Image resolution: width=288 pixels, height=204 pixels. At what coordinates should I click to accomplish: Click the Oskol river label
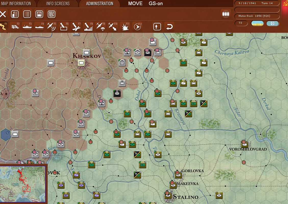click(x=138, y=95)
